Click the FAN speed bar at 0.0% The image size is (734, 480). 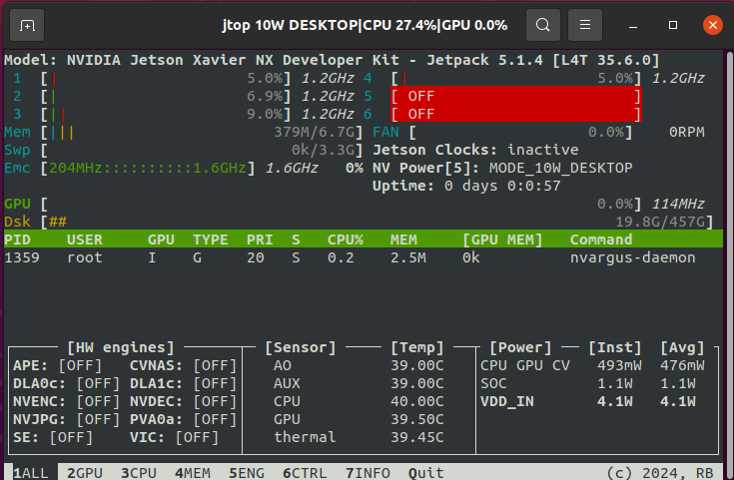[x=520, y=132]
